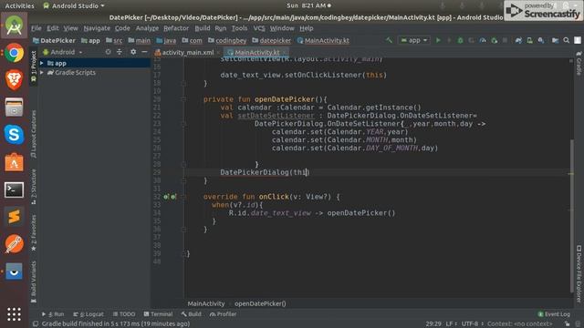This screenshot has width=584, height=328.
Task: Select the MainActivity.kt editor tab
Action: pyautogui.click(x=256, y=53)
